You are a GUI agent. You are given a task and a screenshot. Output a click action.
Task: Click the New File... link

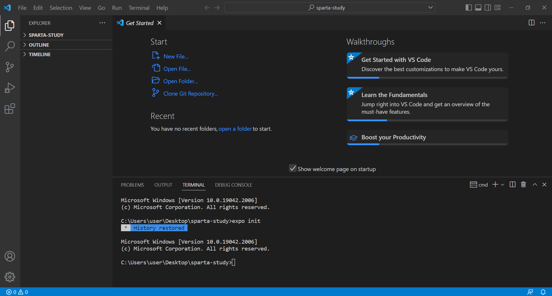pos(176,56)
